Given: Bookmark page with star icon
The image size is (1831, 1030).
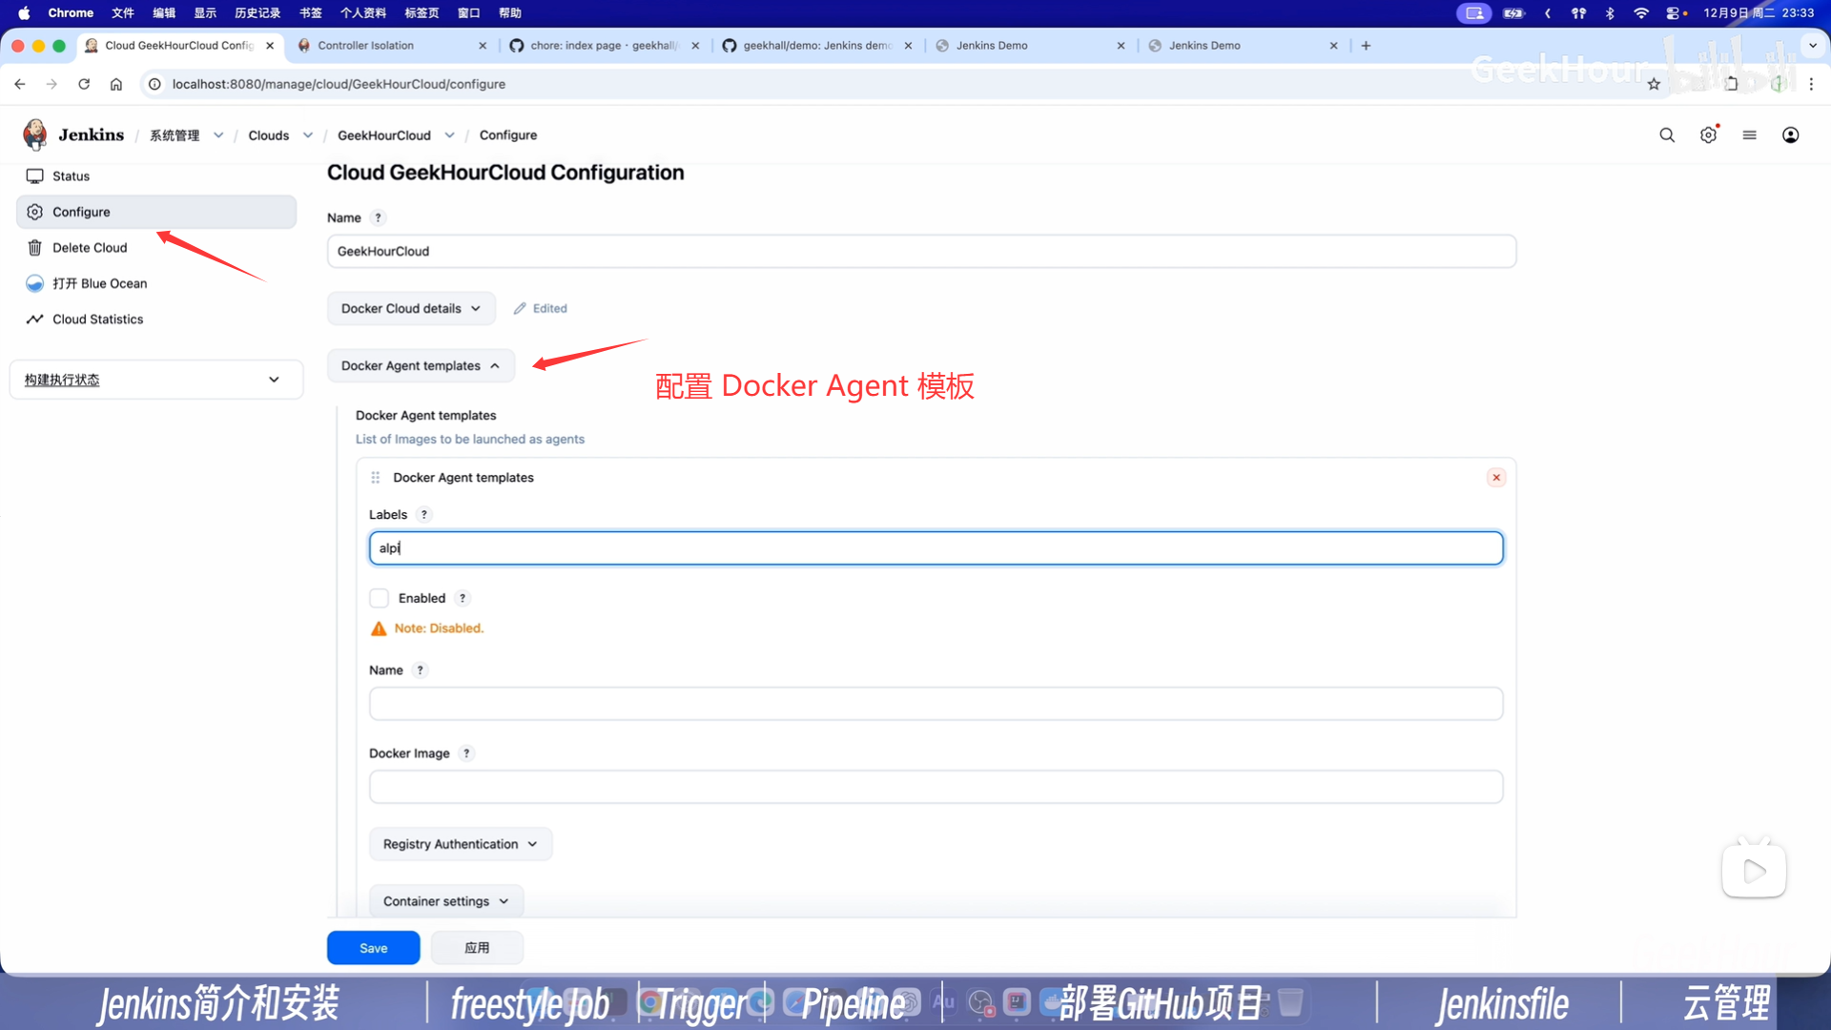Looking at the screenshot, I should click(1654, 84).
